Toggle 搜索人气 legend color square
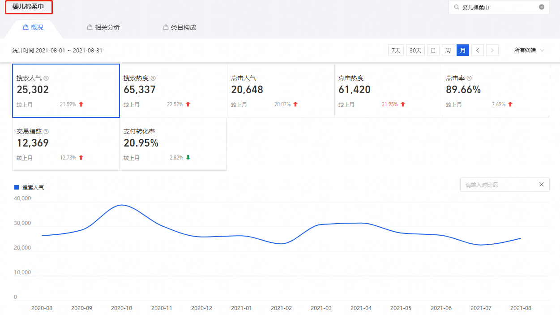 coord(17,187)
